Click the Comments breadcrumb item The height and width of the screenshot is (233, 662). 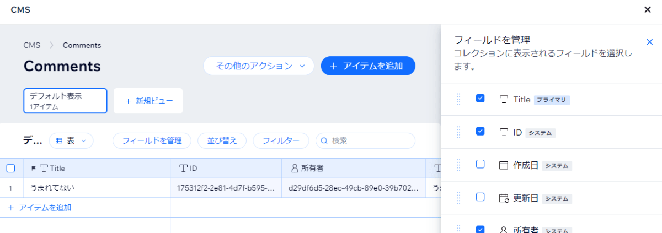pyautogui.click(x=82, y=45)
